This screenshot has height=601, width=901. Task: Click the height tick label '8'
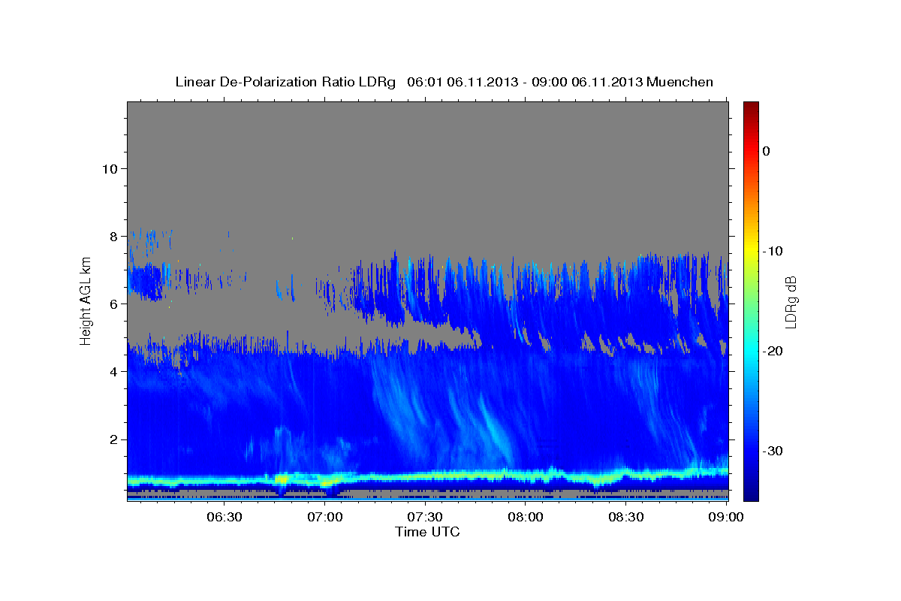(113, 236)
